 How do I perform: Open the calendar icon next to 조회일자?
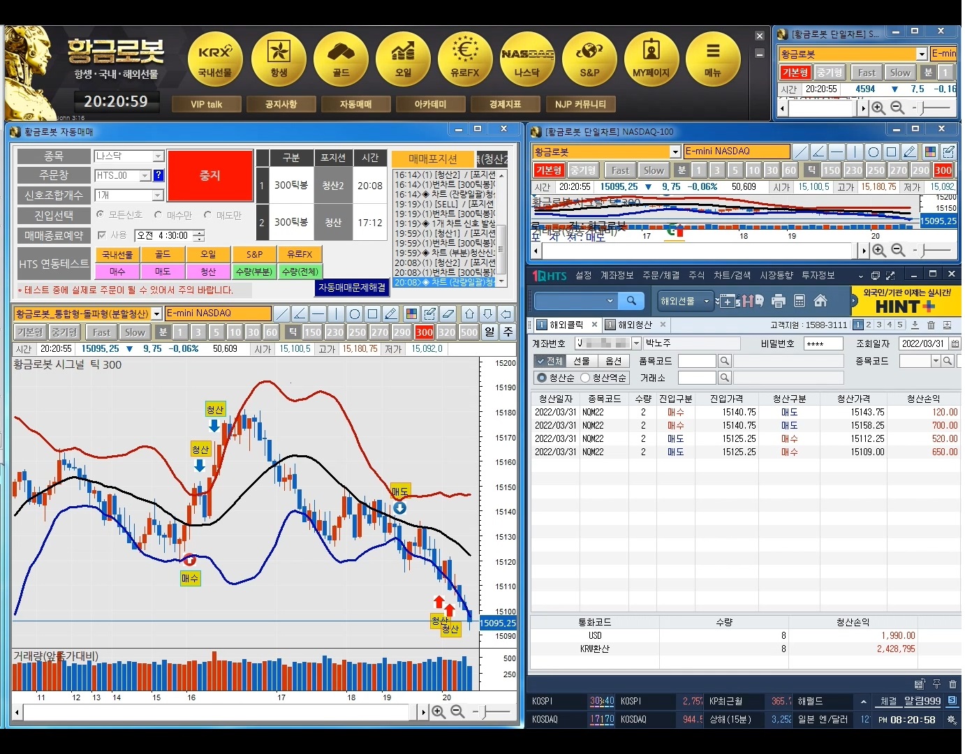[x=955, y=343]
